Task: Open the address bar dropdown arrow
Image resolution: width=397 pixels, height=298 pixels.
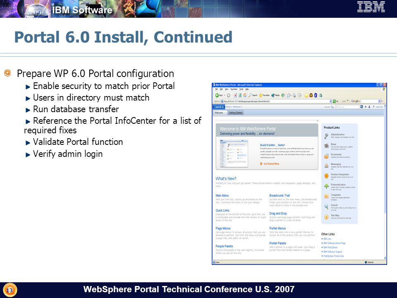Action: [330, 101]
